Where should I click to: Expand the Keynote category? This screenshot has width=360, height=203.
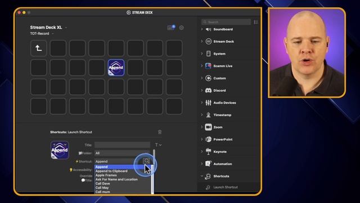point(202,152)
